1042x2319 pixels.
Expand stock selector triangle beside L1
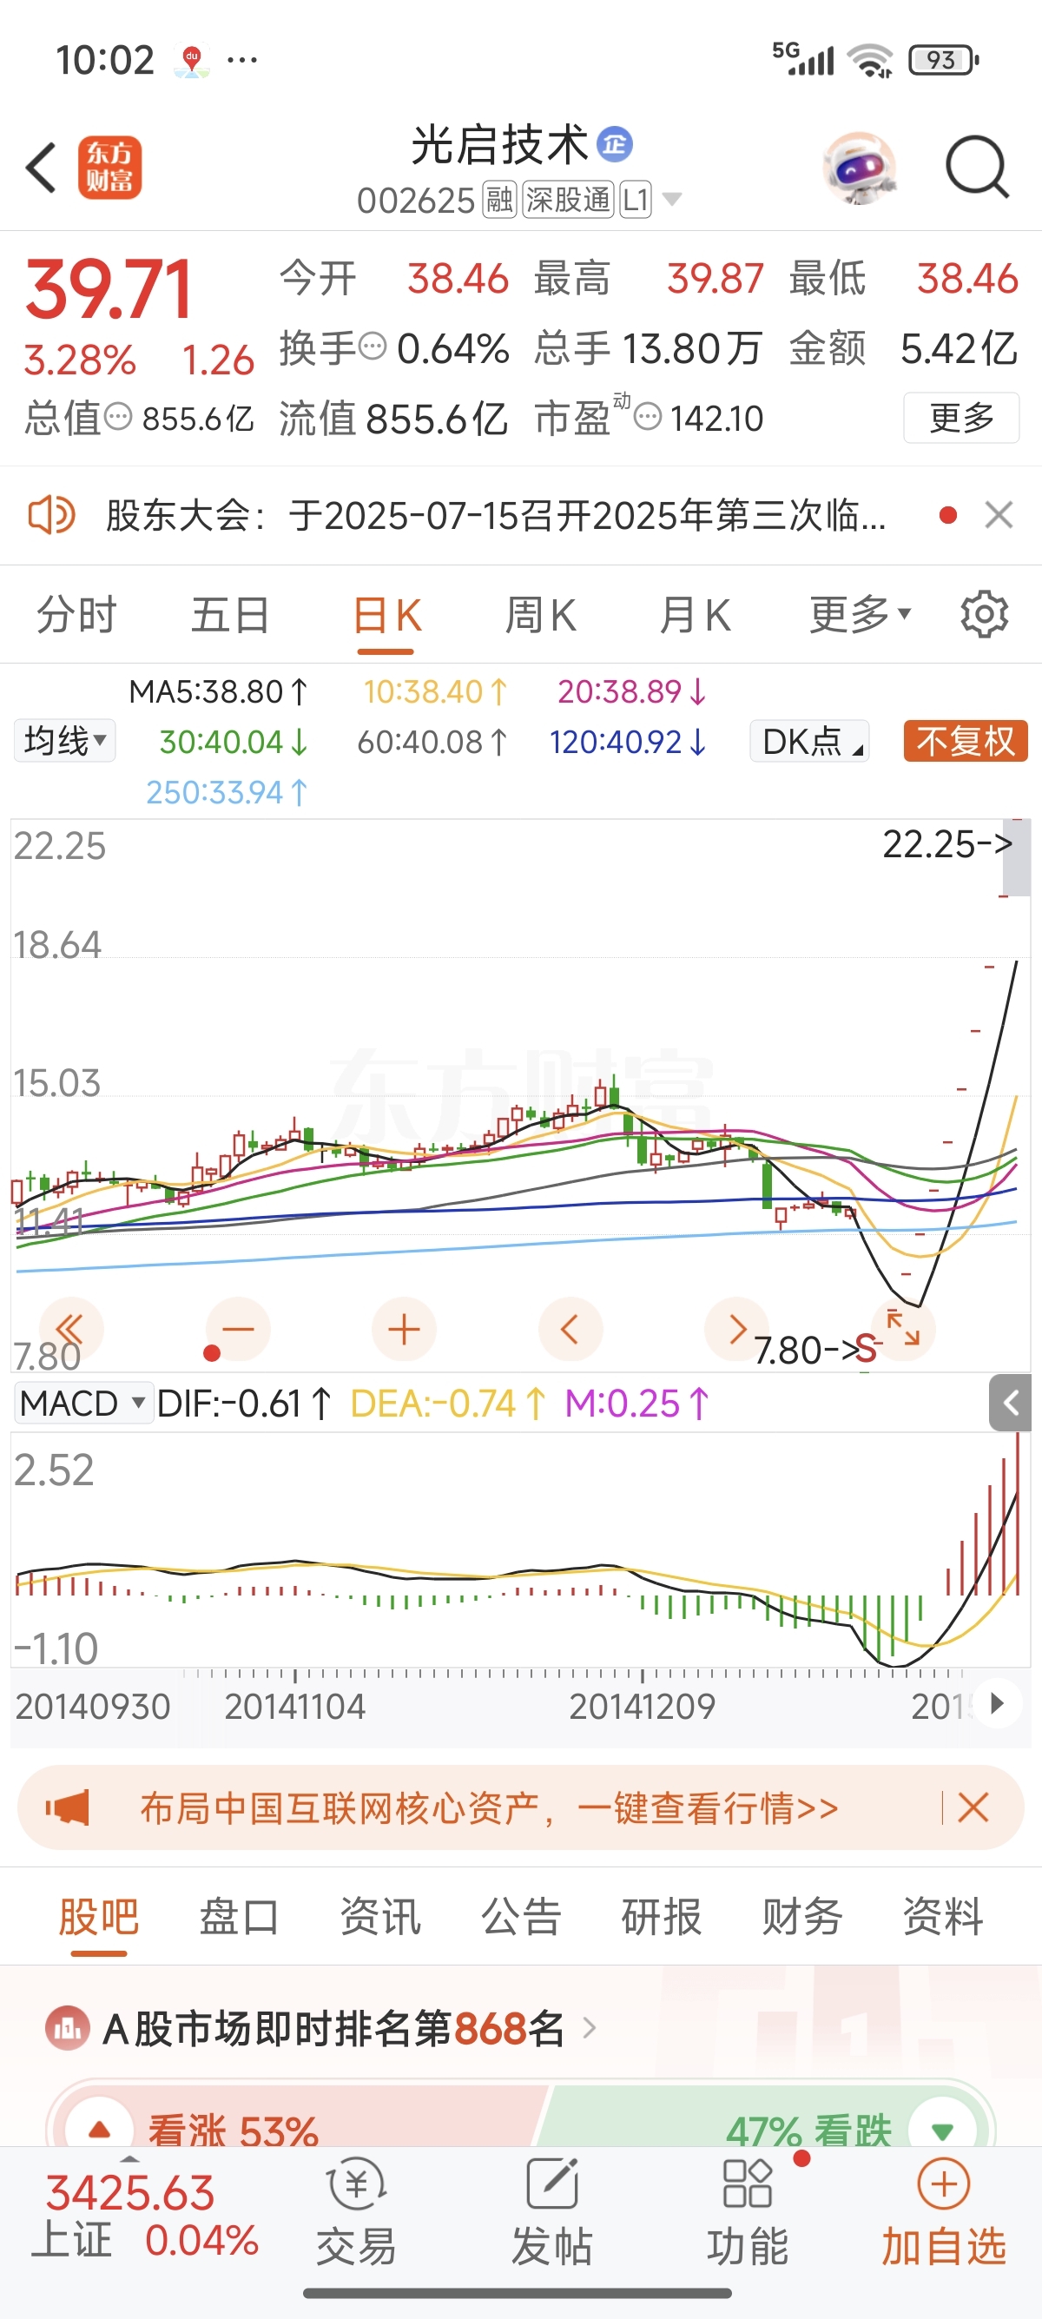click(672, 199)
